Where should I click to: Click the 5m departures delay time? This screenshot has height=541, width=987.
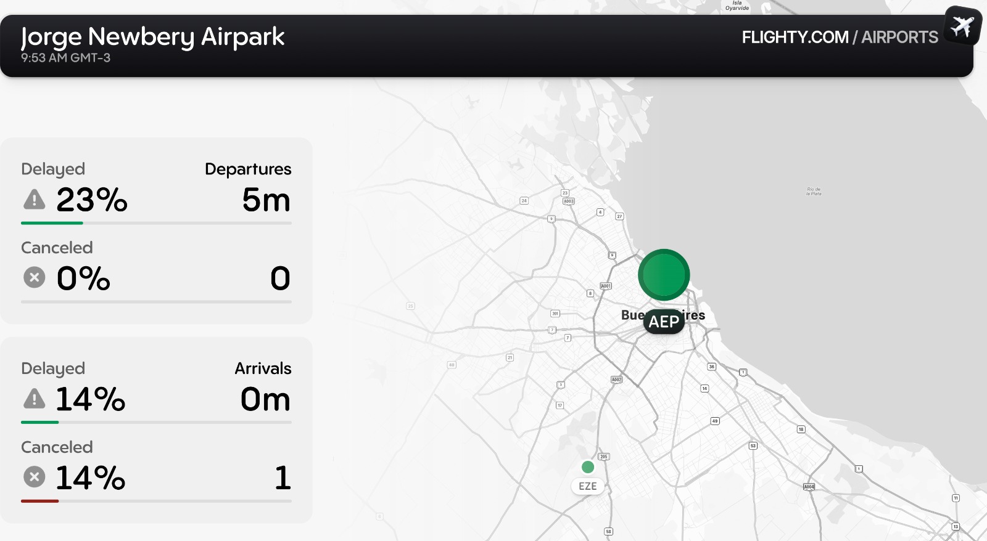click(266, 200)
